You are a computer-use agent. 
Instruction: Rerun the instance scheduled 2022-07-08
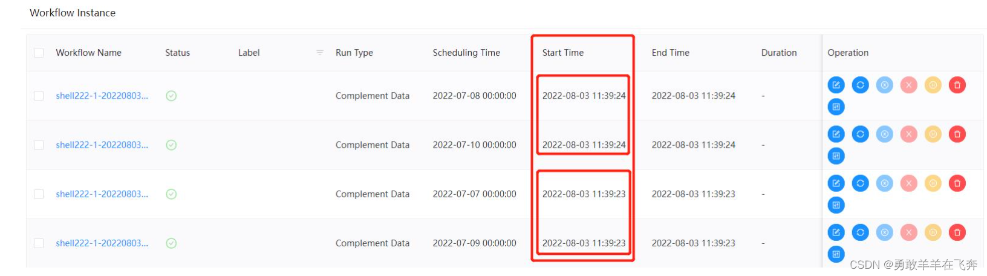click(x=860, y=85)
